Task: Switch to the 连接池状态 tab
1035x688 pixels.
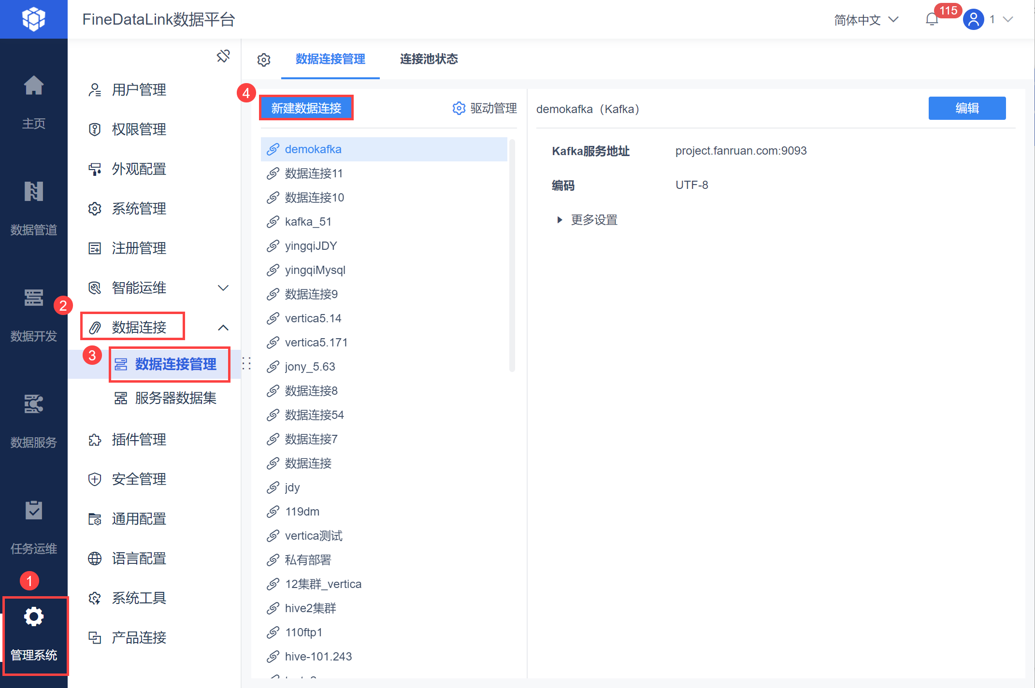Action: (429, 59)
